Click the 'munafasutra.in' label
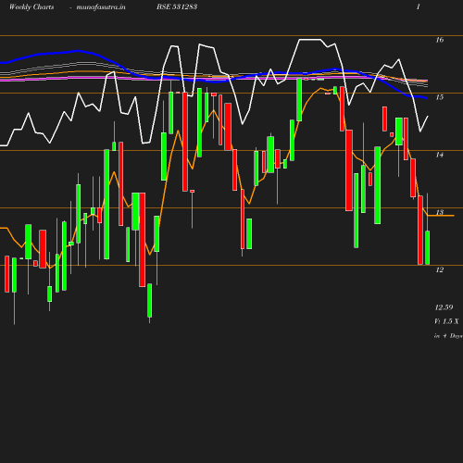 point(101,7)
